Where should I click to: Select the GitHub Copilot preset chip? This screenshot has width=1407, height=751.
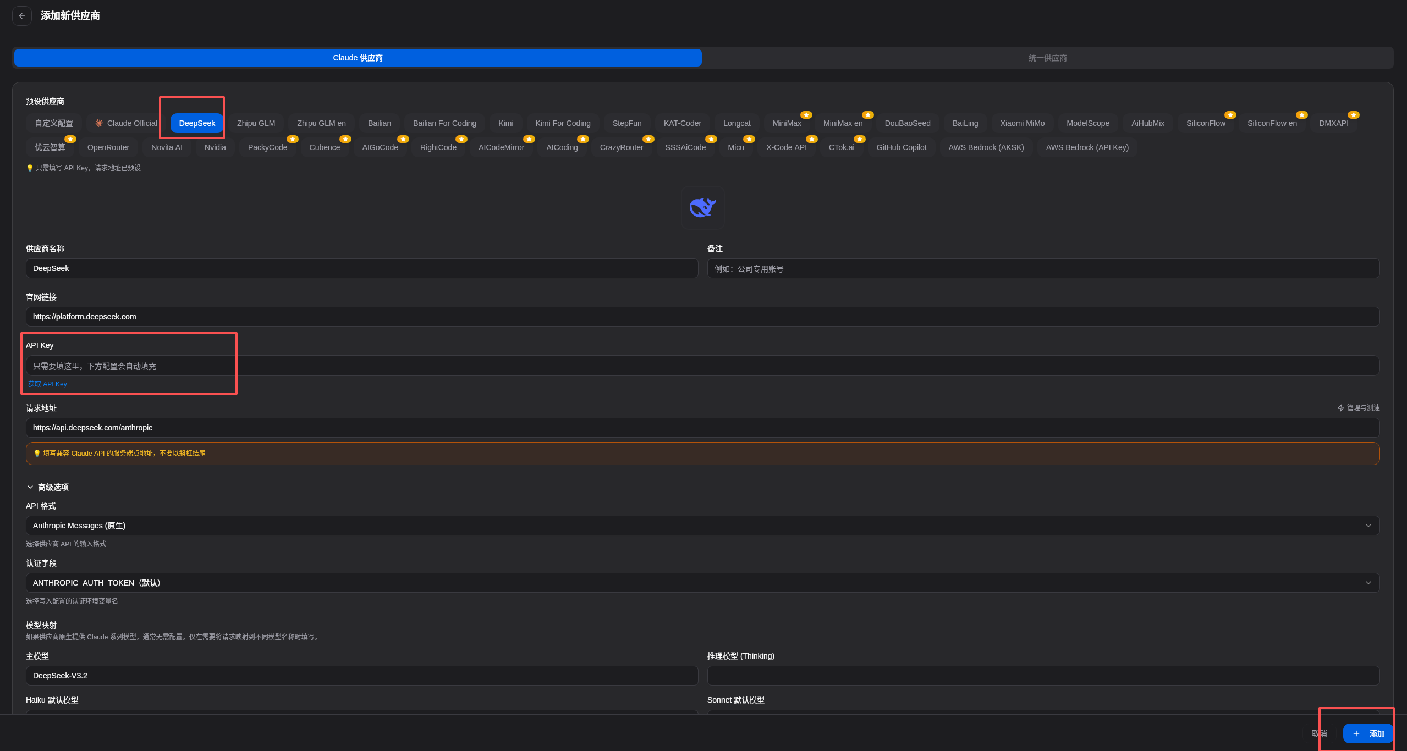(x=901, y=147)
